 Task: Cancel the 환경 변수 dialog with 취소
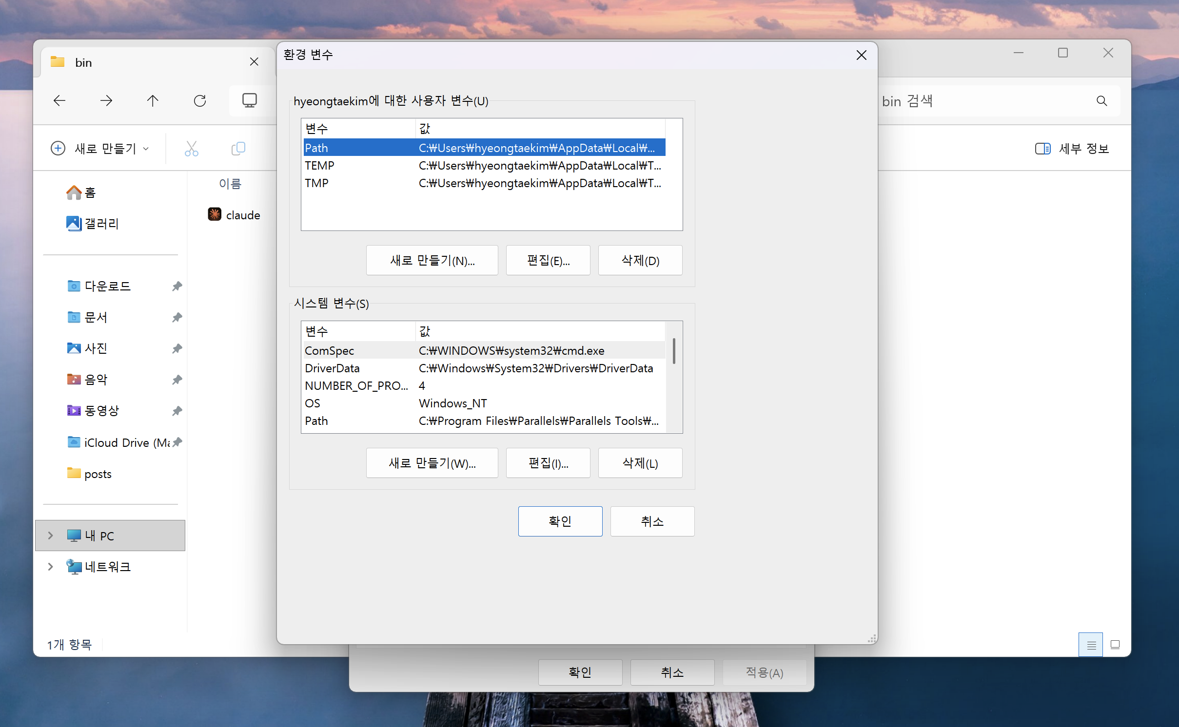652,521
